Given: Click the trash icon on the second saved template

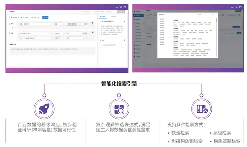Looking at the screenshot, I should pyautogui.click(x=125, y=41).
